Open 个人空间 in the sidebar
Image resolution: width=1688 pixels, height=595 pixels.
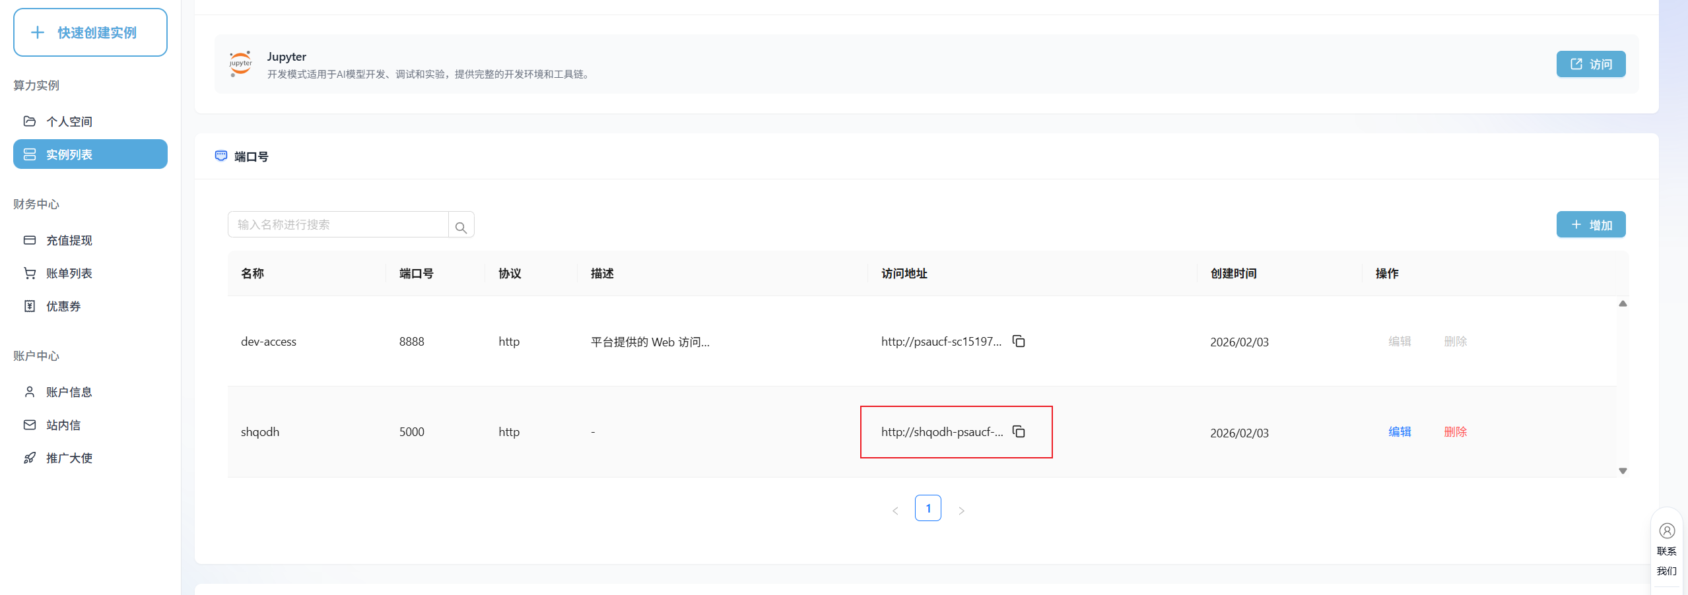pyautogui.click(x=90, y=121)
